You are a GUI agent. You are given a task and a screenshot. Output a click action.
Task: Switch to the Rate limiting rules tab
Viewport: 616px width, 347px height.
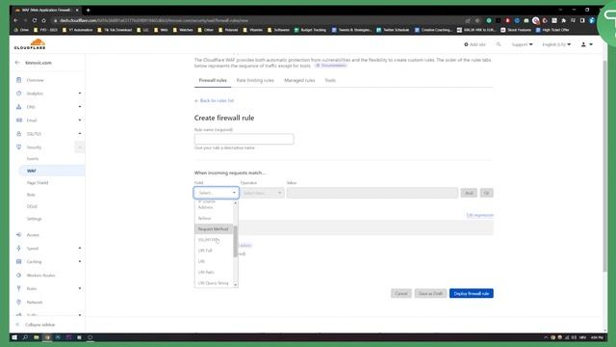click(255, 80)
